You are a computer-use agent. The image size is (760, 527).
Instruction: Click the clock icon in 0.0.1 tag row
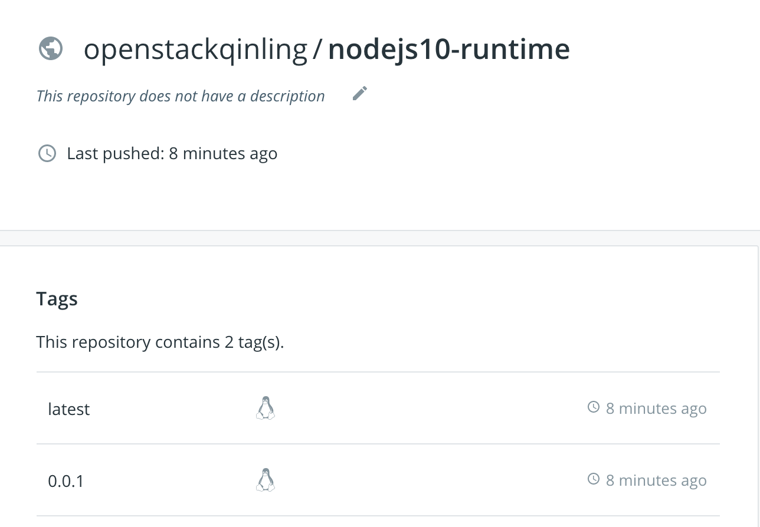(594, 479)
